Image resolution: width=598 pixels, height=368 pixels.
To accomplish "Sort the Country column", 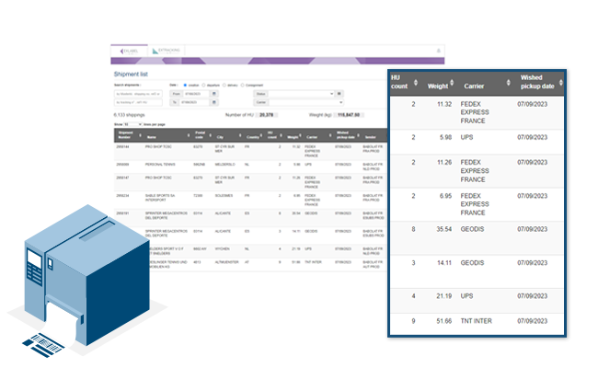I will click(261, 135).
